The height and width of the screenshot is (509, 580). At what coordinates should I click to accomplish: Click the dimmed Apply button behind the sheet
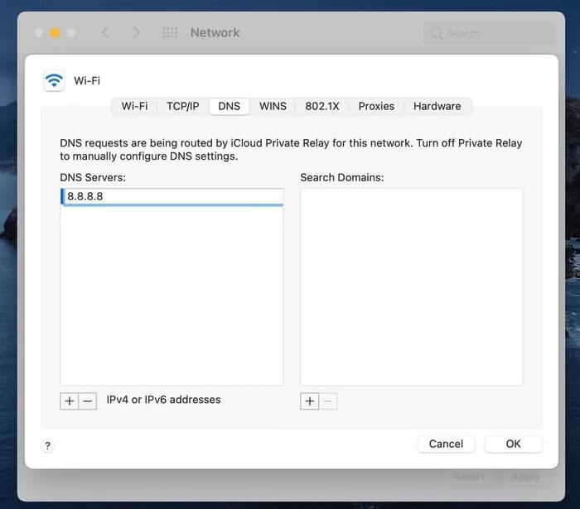click(x=525, y=477)
